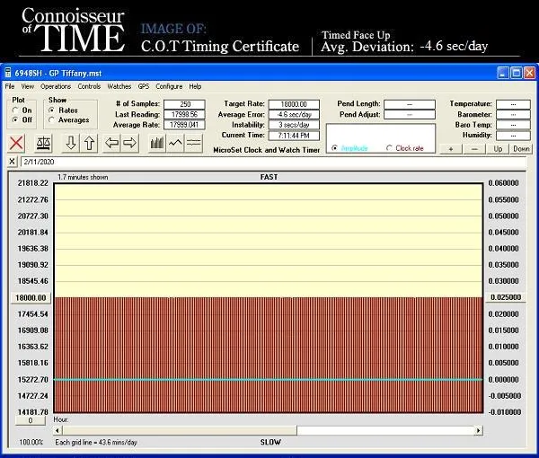Click the Down button

coord(521,149)
